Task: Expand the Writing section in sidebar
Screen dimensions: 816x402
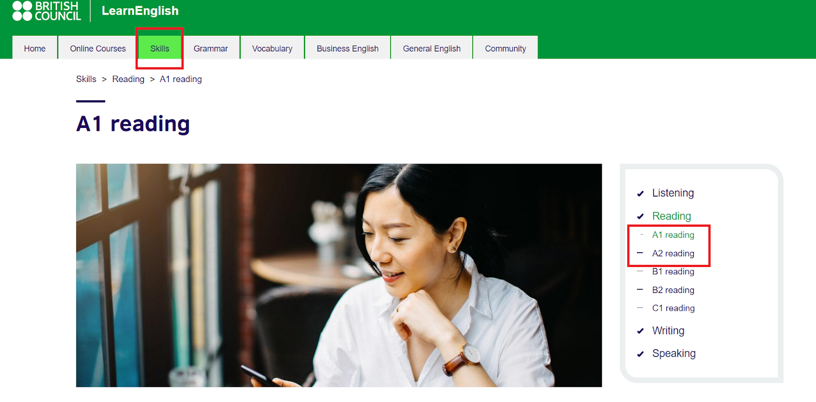Action: 668,331
